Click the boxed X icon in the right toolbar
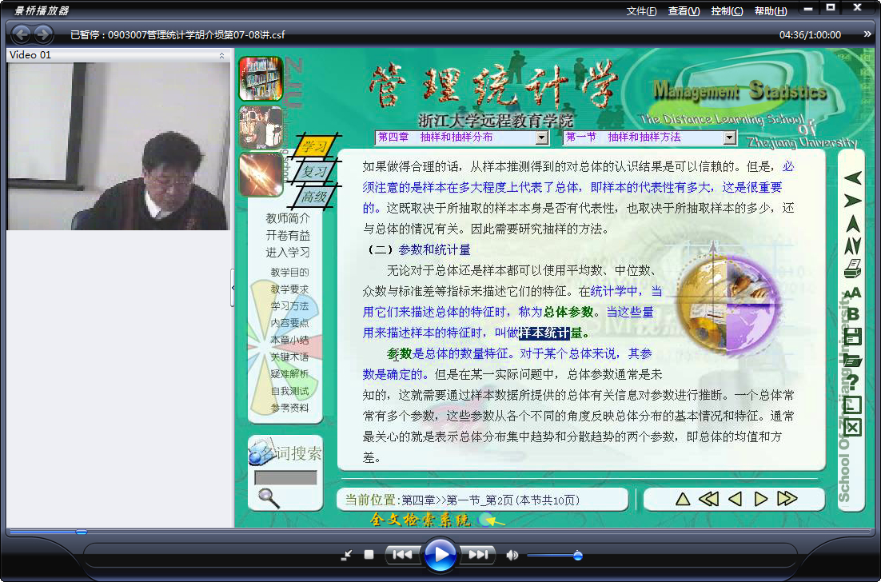 852,428
